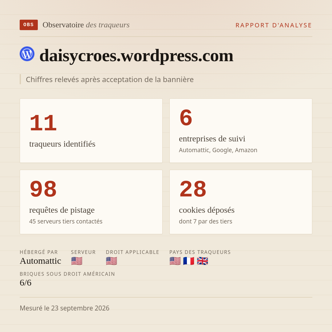Click the French flag in tracker countries
The image size is (332, 332).
point(189,261)
